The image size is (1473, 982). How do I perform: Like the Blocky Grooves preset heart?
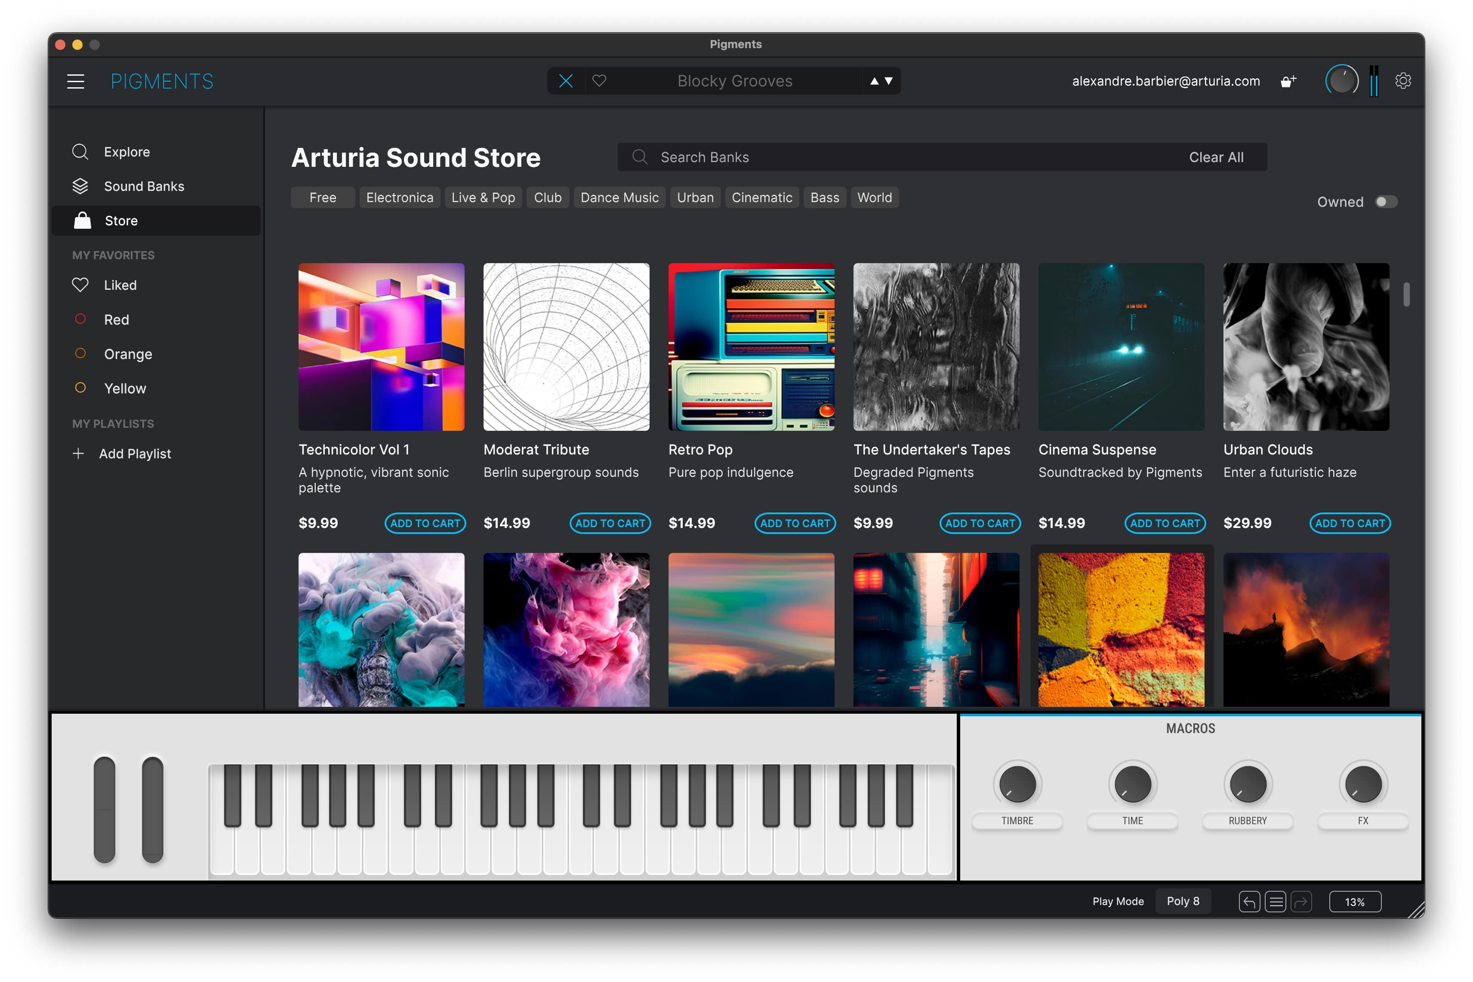click(599, 81)
